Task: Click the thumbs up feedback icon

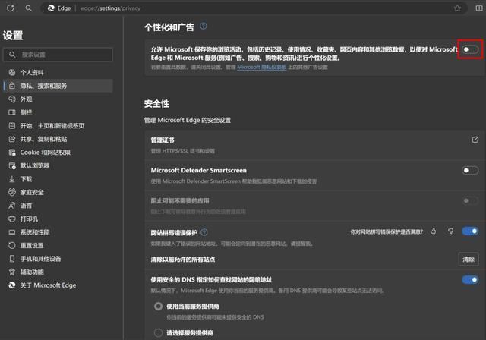Action: coord(434,231)
